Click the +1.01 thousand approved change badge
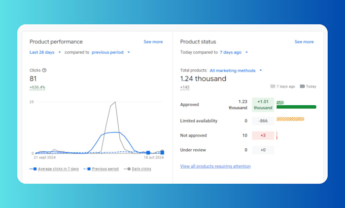Screen dimensions: 345x208 (x=263, y=105)
